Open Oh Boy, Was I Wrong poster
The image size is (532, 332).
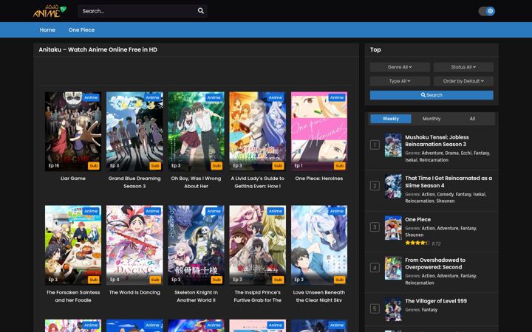(196, 131)
